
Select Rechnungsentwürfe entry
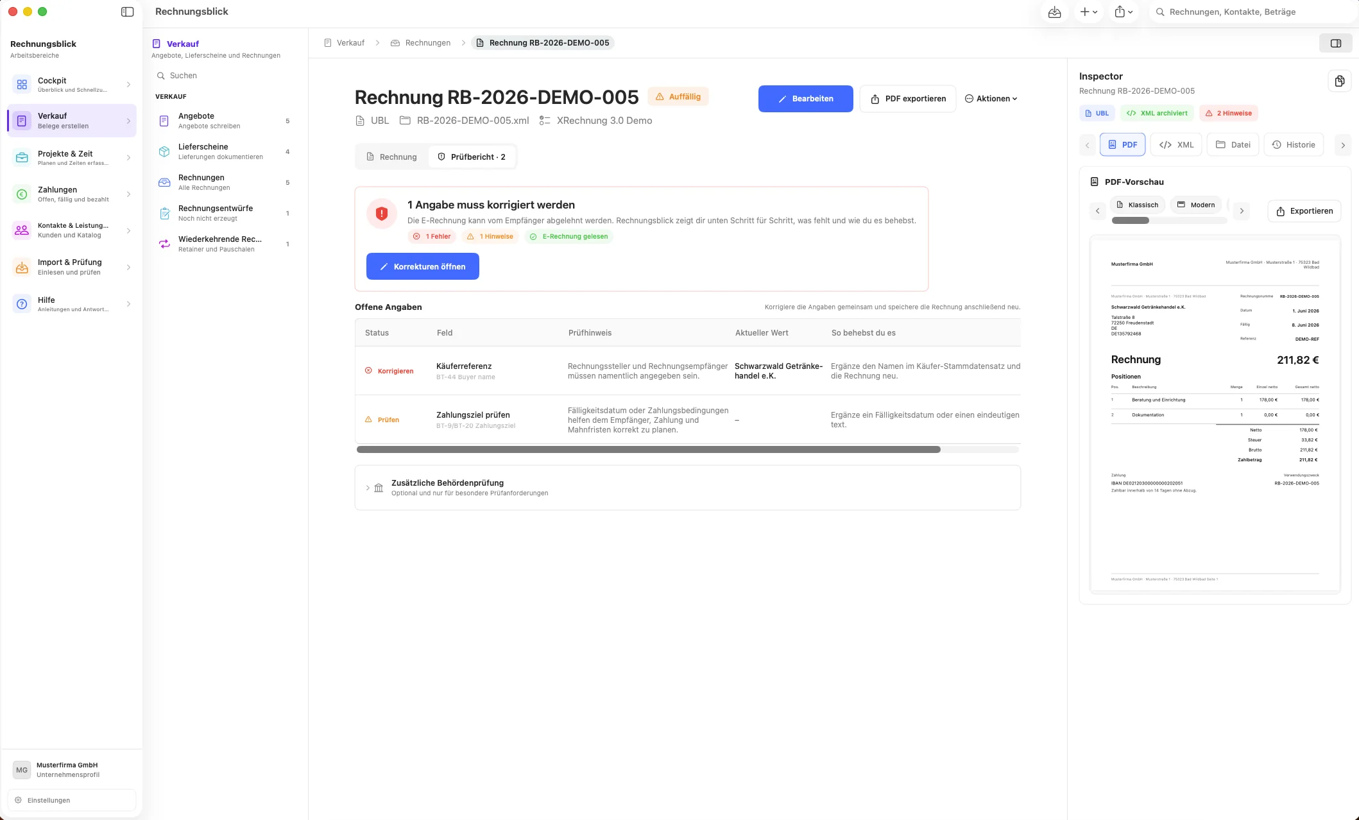point(225,213)
